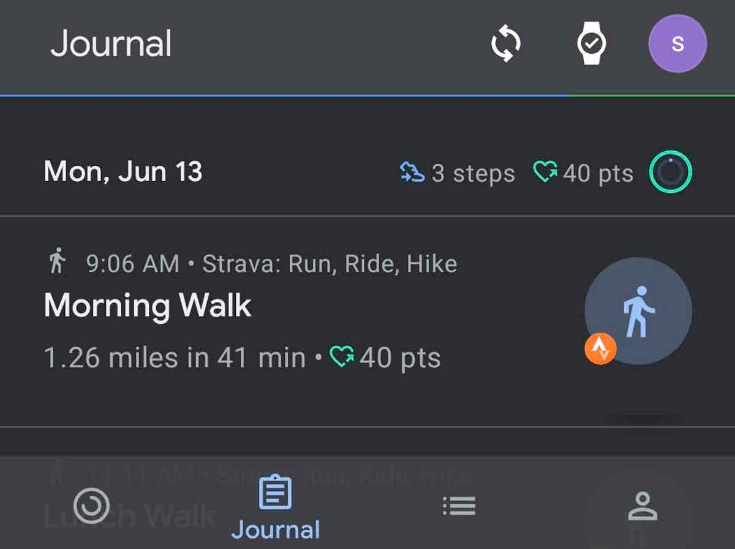Tap the sync icon to refresh data

pyautogui.click(x=507, y=42)
